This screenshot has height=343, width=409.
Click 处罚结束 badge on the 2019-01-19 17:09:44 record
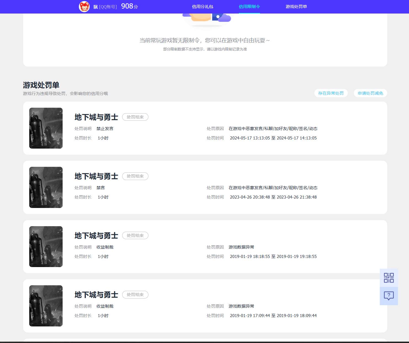(x=135, y=295)
